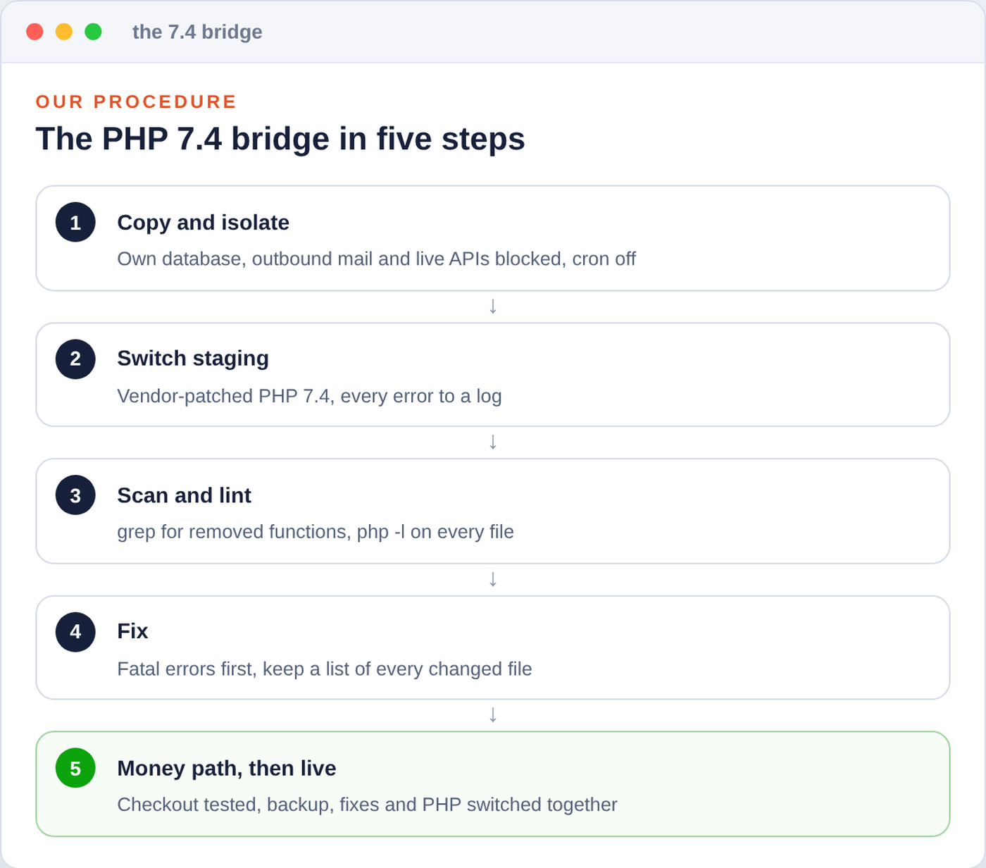Click the 'Switch staging' title
The width and height of the screenshot is (986, 868).
click(x=193, y=358)
